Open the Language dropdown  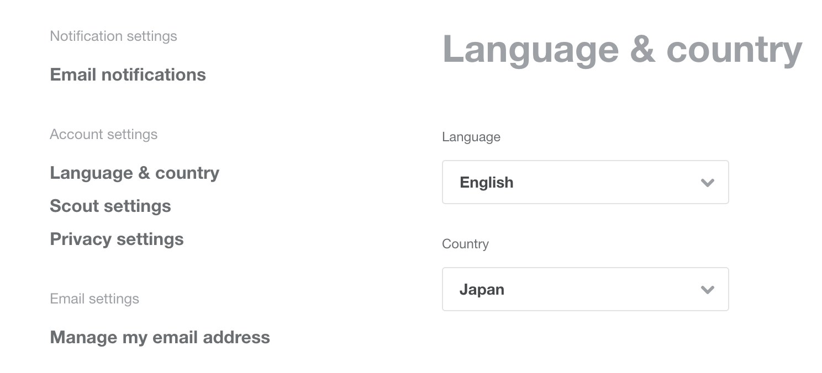(x=585, y=182)
